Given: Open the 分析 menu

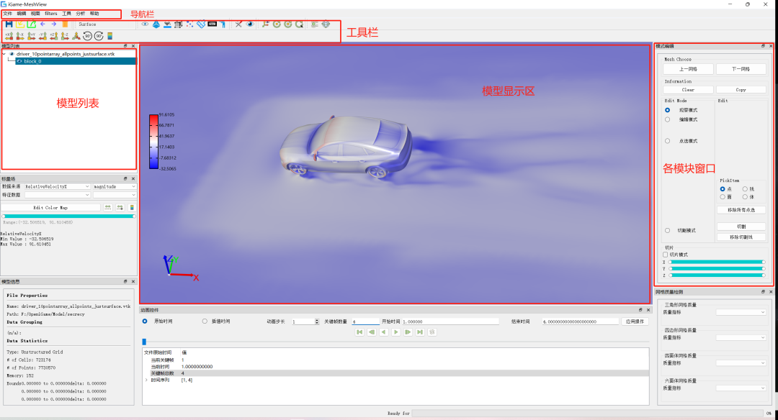Looking at the screenshot, I should [x=80, y=14].
